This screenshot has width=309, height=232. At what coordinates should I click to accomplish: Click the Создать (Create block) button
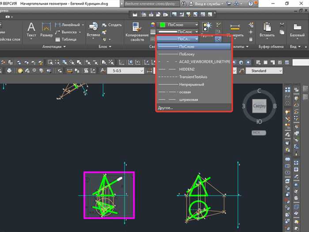[x=112, y=25]
